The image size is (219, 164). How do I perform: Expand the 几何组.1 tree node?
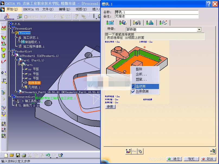[x=22, y=87]
